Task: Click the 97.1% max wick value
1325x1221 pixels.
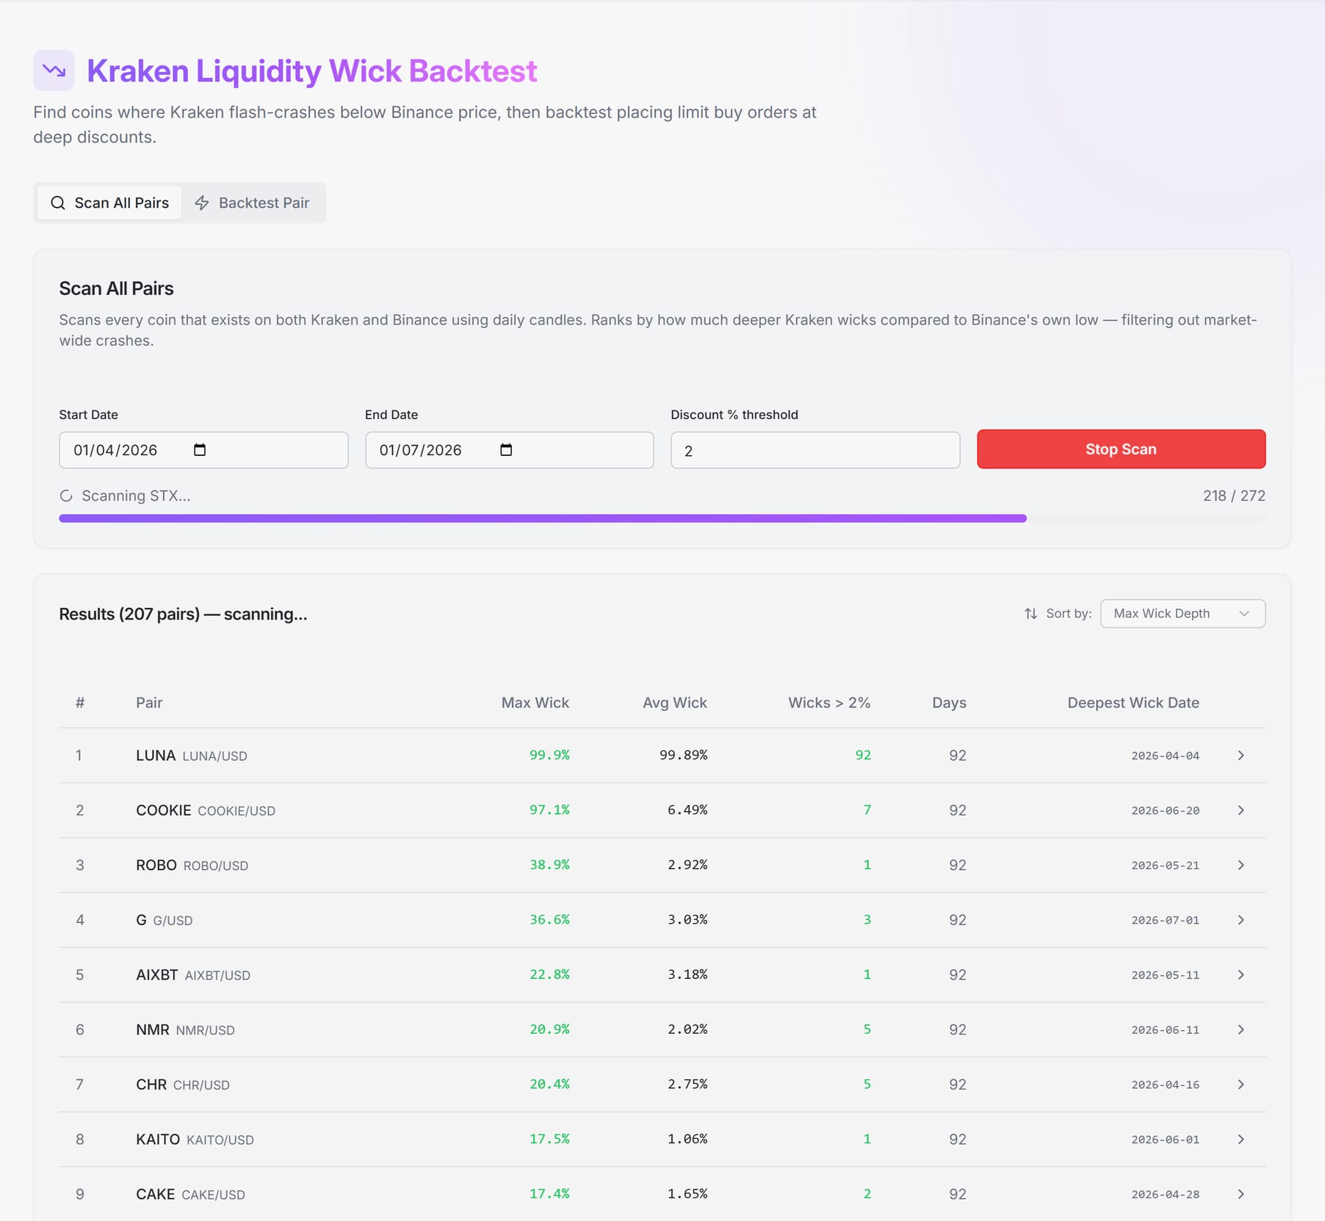Action: point(549,810)
